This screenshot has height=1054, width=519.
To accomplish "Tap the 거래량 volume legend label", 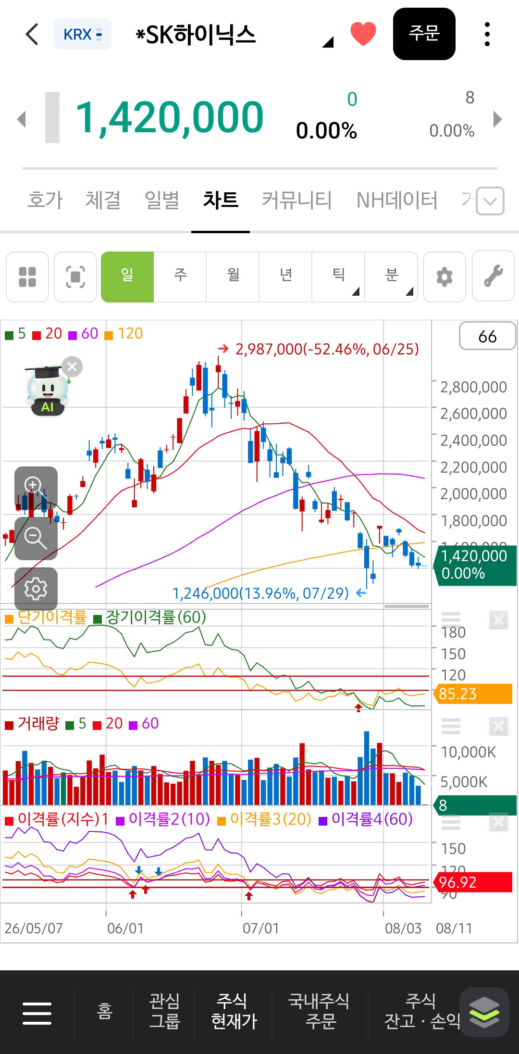I will tap(38, 724).
